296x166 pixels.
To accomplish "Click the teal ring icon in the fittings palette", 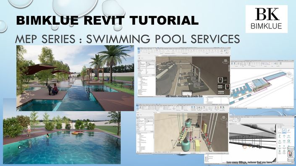I will (x=289, y=141).
